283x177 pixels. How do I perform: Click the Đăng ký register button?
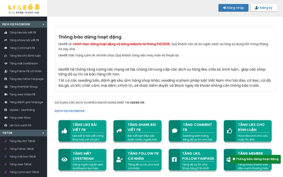[x=264, y=8]
